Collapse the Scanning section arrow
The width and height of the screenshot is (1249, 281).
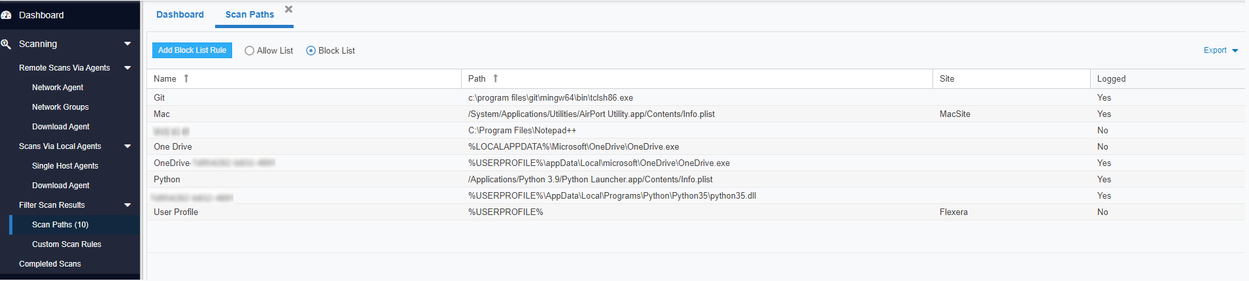(128, 44)
